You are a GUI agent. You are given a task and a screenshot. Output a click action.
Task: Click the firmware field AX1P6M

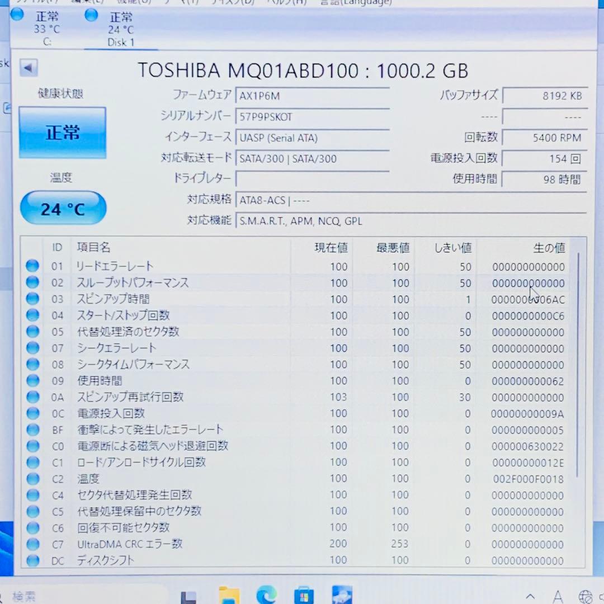coord(313,96)
